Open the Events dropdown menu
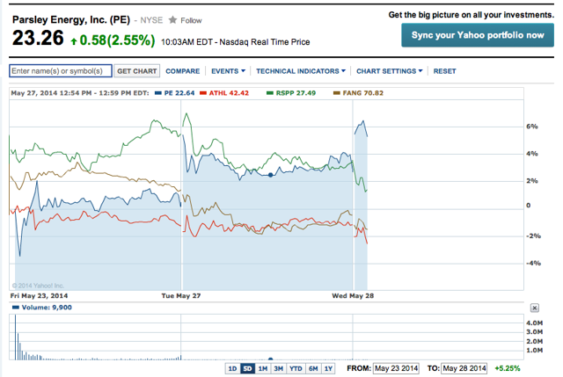Viewport: 563px width, 377px height. 228,71
